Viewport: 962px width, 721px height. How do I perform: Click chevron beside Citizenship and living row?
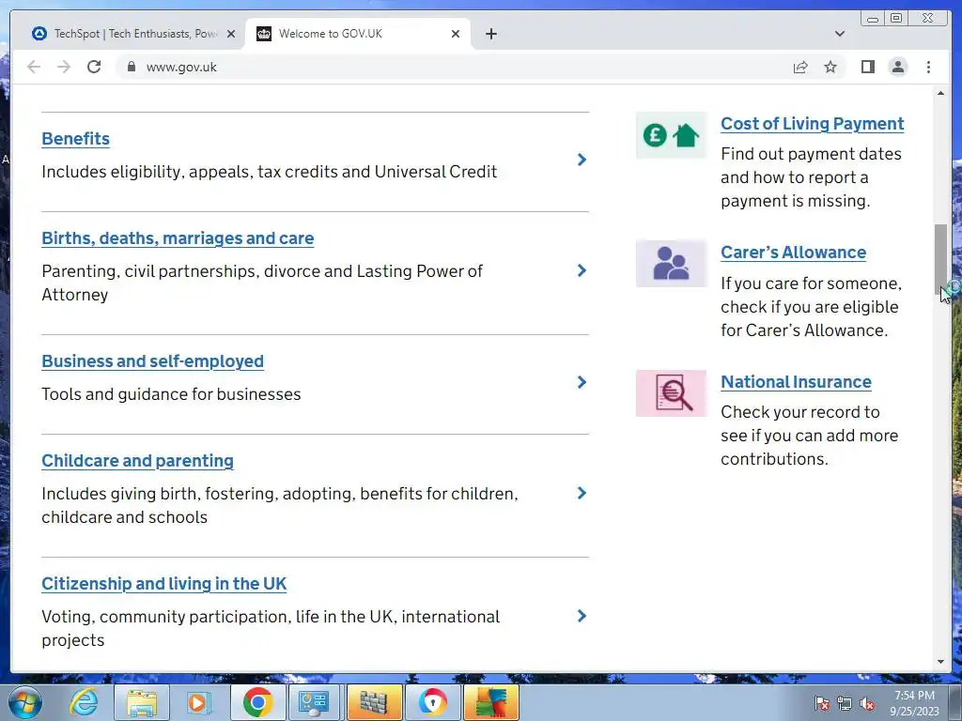pyautogui.click(x=582, y=616)
